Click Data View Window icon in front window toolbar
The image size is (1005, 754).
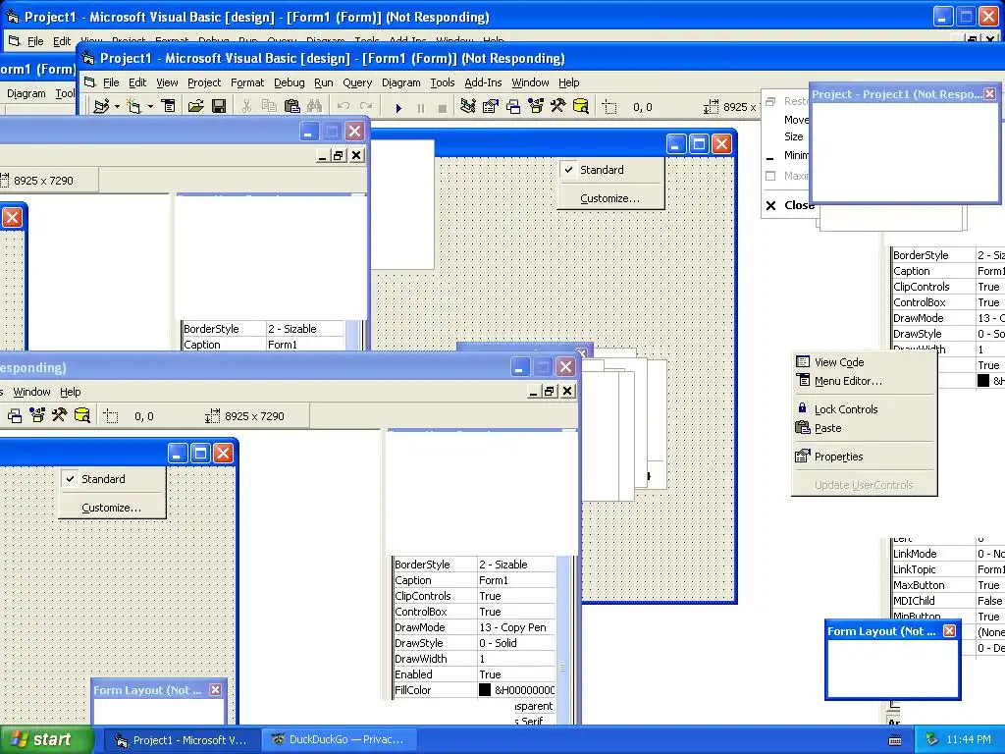pos(581,106)
